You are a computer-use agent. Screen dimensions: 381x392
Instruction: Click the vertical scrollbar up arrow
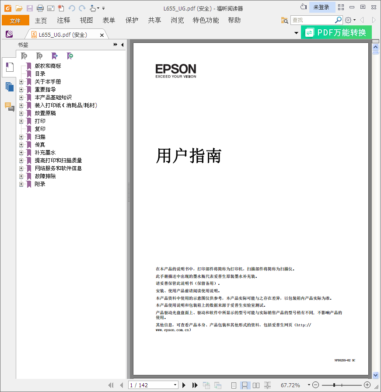(x=375, y=47)
